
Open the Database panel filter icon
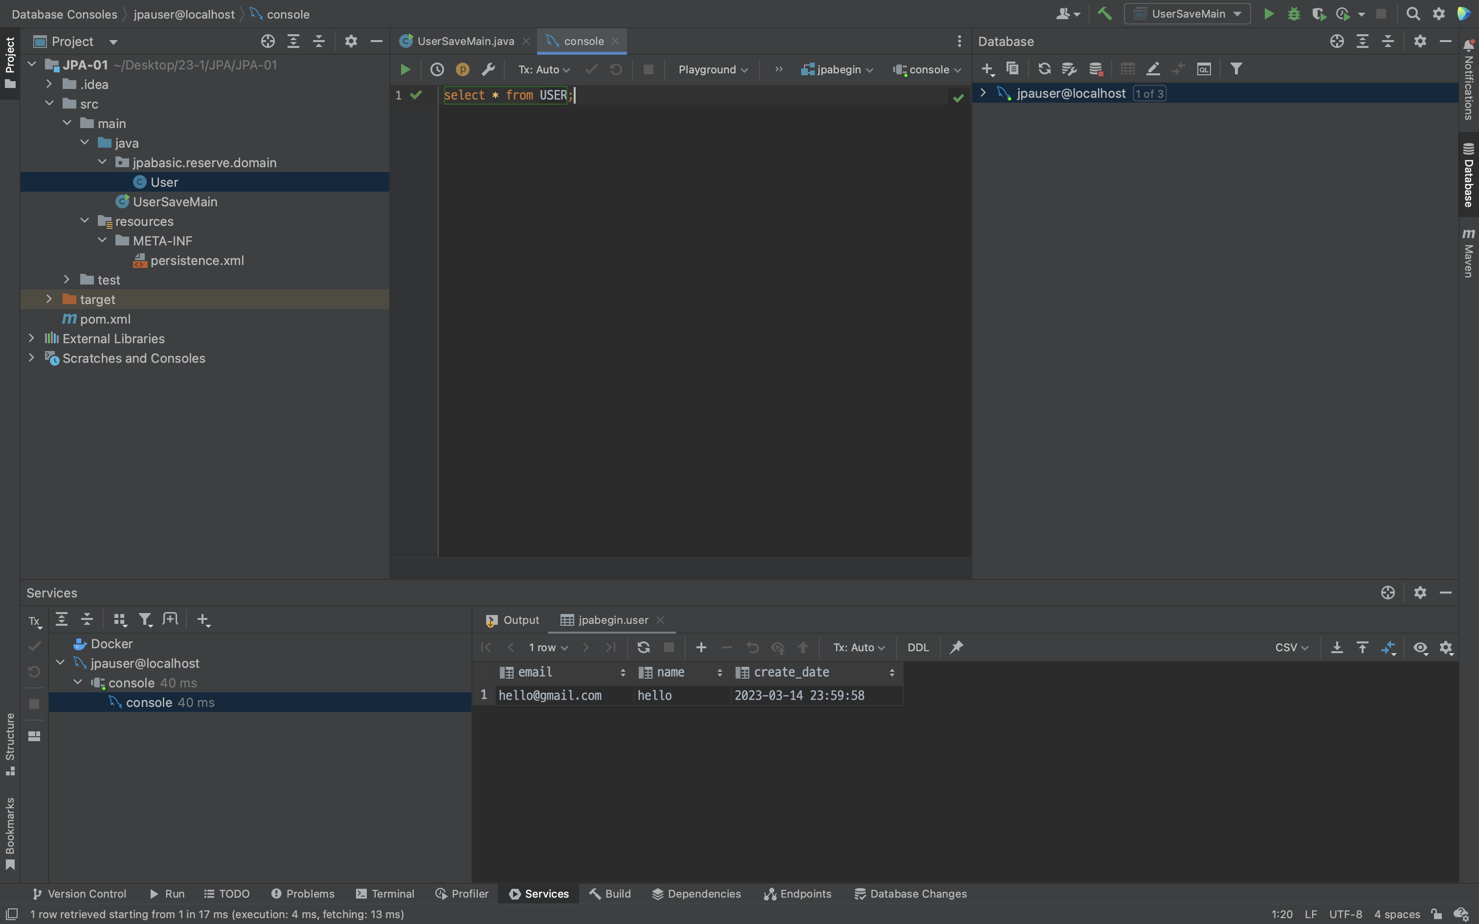pyautogui.click(x=1236, y=69)
